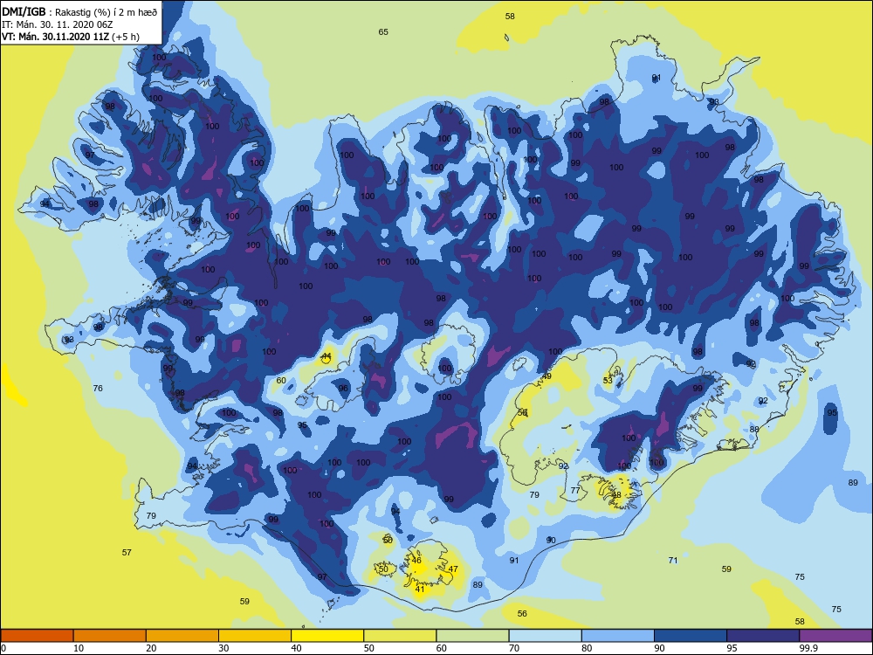
Task: Click the humidity value '41' on the map
Action: [420, 589]
